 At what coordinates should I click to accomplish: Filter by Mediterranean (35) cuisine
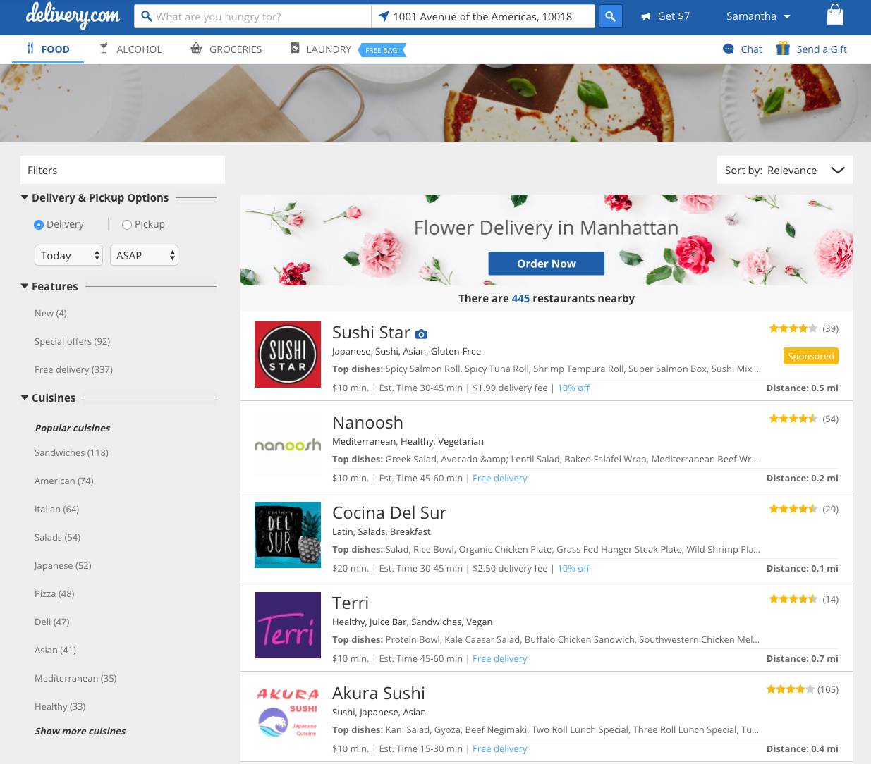75,678
